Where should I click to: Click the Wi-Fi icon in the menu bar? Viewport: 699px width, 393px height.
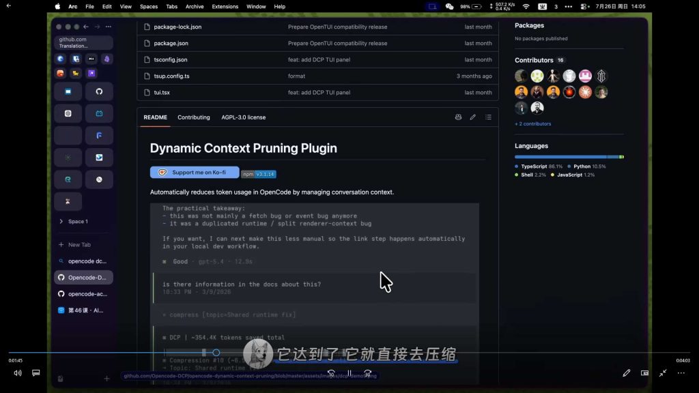click(x=526, y=7)
